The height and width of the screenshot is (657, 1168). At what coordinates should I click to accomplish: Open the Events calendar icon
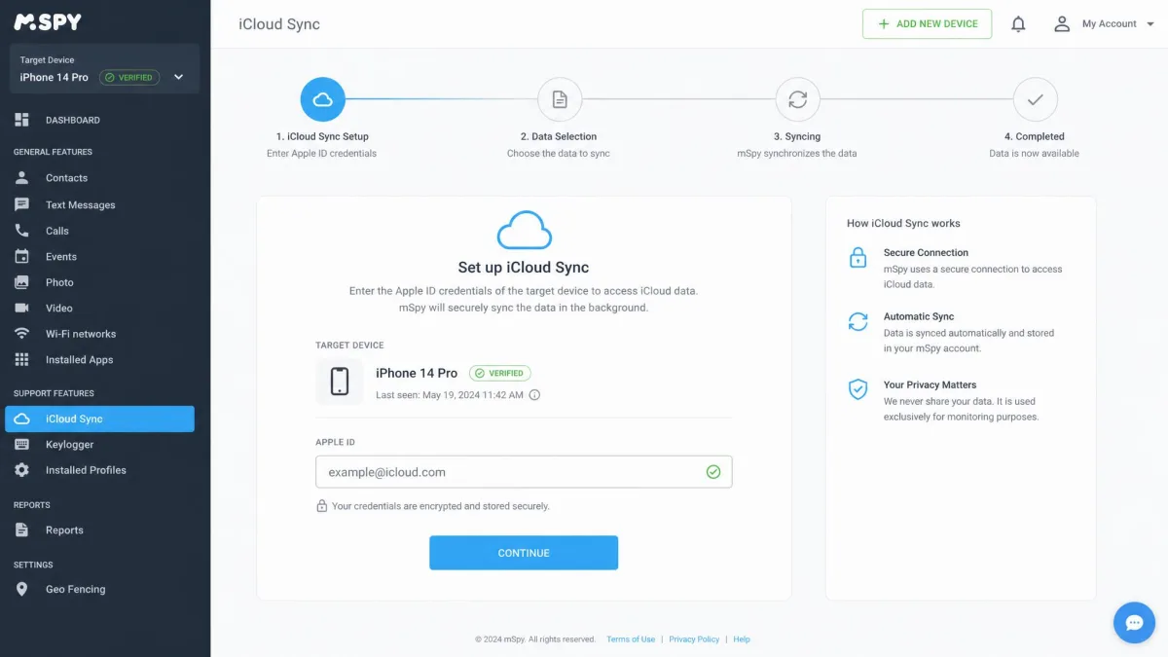pos(21,257)
